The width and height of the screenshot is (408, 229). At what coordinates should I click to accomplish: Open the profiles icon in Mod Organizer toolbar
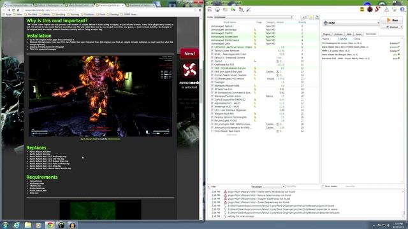tap(225, 10)
